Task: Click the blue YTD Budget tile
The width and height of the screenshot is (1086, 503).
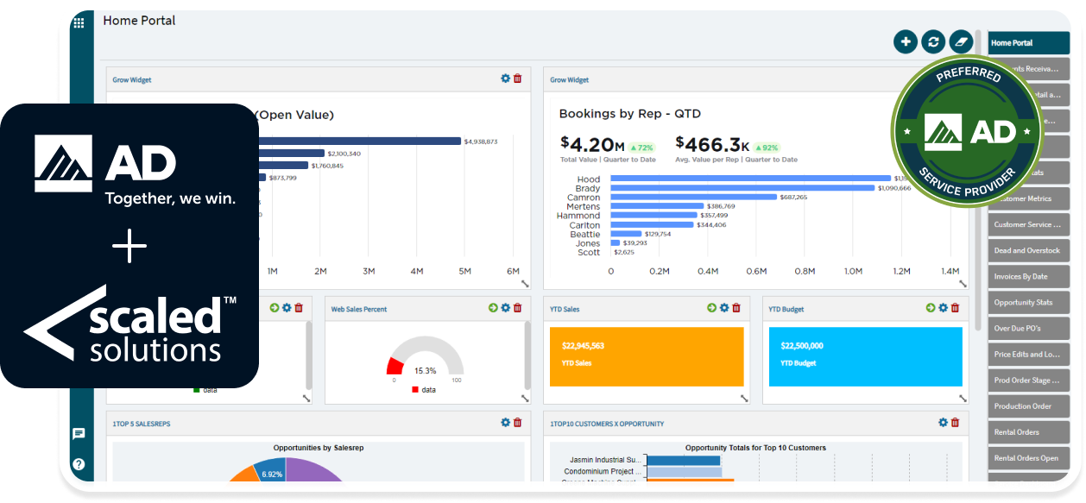Action: (865, 356)
